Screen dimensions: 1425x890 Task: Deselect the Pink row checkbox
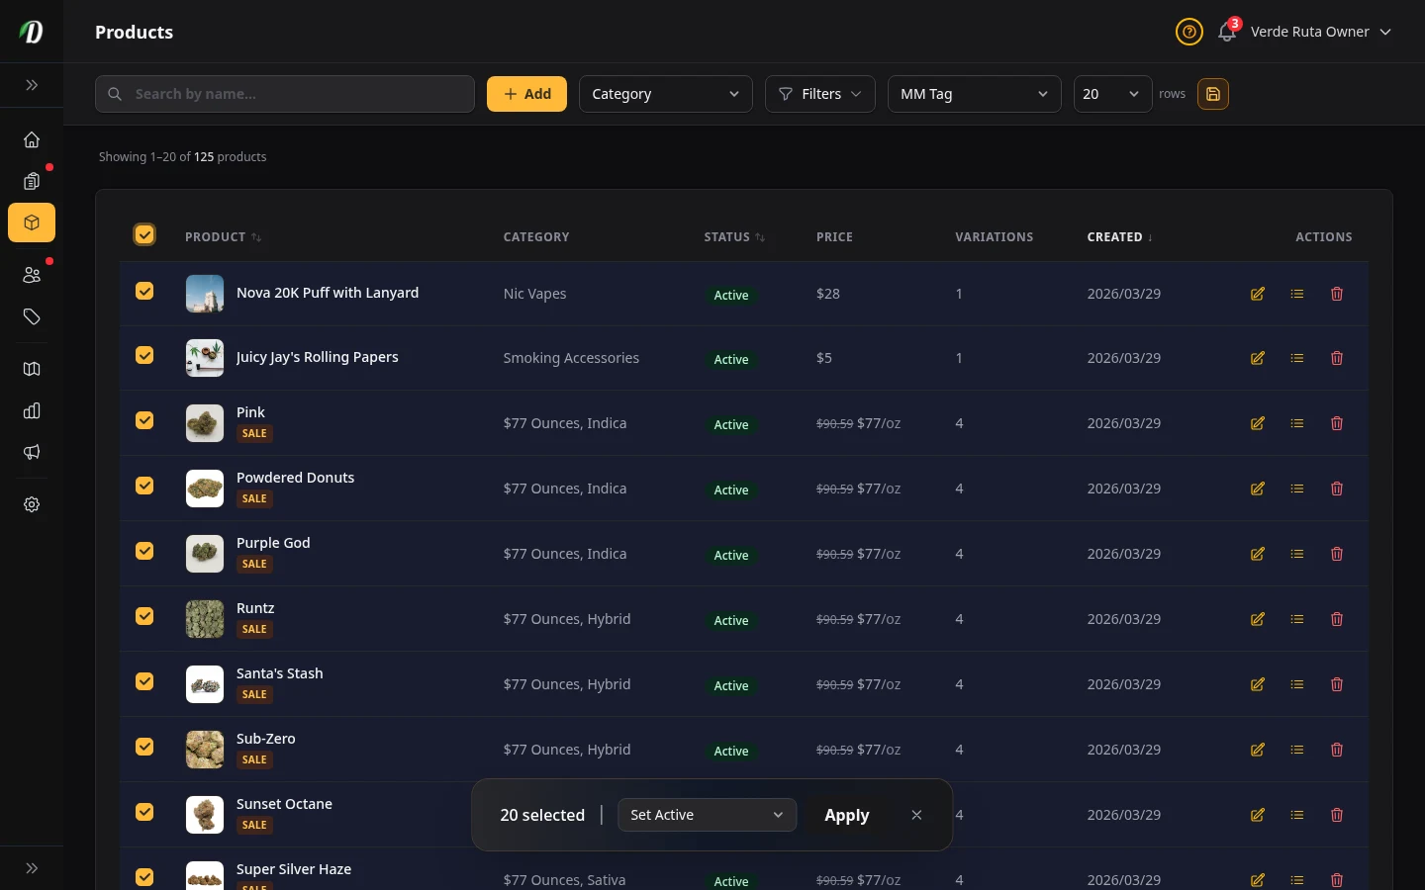144,420
